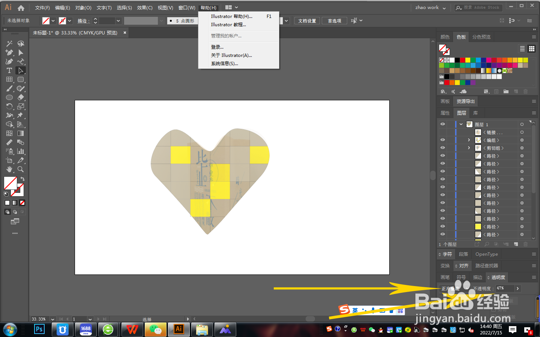Select the Lasso tool
Viewport: 540px width, 337px height.
21,43
